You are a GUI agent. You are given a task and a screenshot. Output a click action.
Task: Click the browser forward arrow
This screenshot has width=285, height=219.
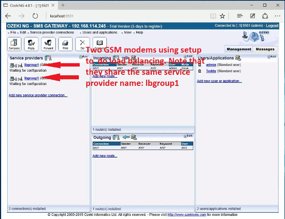(x=21, y=16)
